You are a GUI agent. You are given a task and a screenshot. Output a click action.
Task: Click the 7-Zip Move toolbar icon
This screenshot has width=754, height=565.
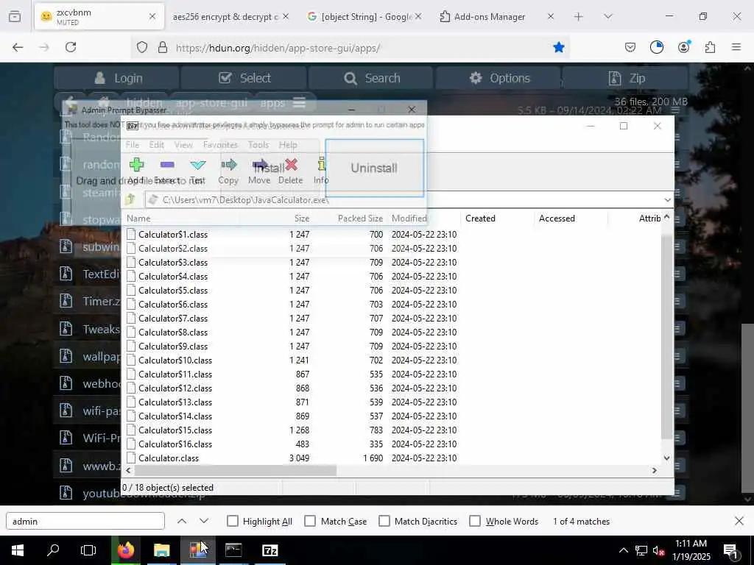260,166
